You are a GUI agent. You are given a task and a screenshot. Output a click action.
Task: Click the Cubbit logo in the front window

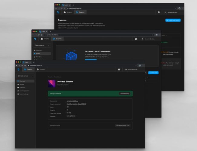18,69
